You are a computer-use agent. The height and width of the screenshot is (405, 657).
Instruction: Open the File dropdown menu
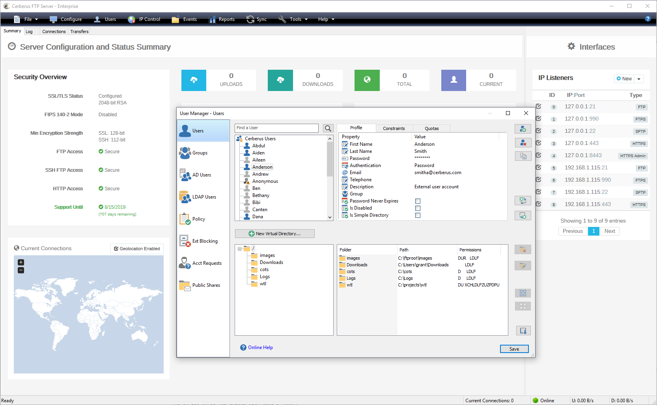tap(26, 19)
